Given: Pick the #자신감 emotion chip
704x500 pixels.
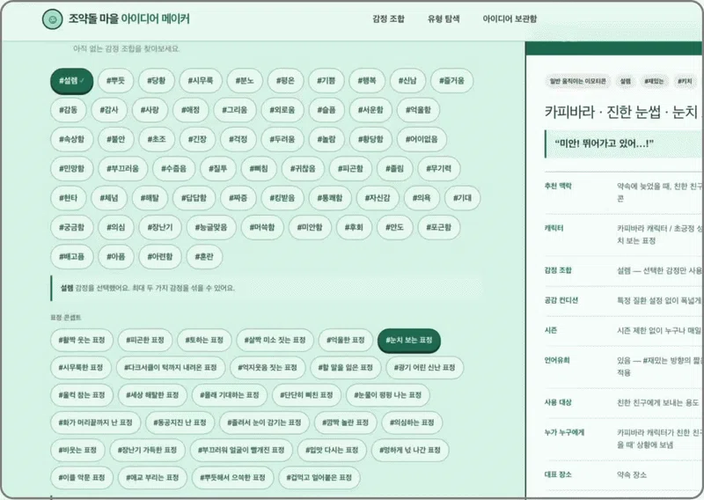Looking at the screenshot, I should point(378,198).
